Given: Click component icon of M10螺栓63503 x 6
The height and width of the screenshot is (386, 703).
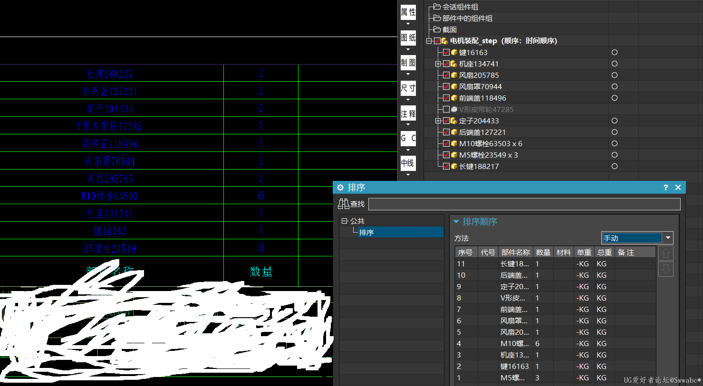Looking at the screenshot, I should 454,143.
